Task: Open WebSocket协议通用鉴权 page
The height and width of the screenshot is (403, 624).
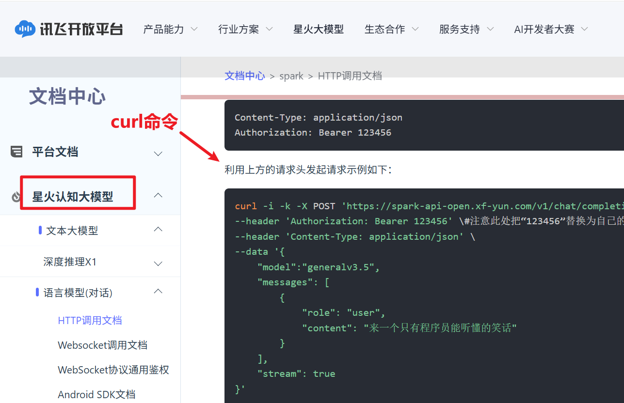Action: pyautogui.click(x=113, y=370)
